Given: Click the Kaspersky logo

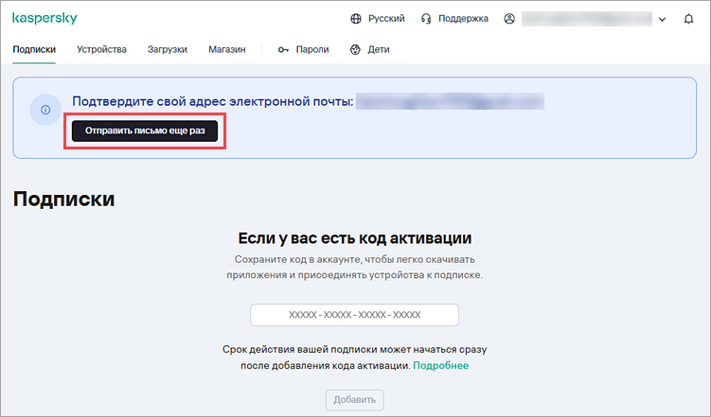Looking at the screenshot, I should [44, 18].
